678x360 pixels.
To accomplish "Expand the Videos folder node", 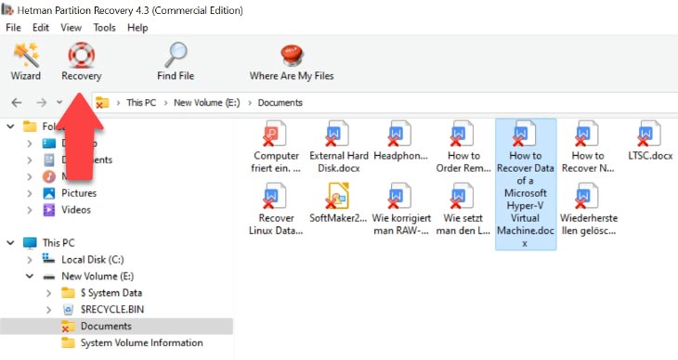I will 30,210.
